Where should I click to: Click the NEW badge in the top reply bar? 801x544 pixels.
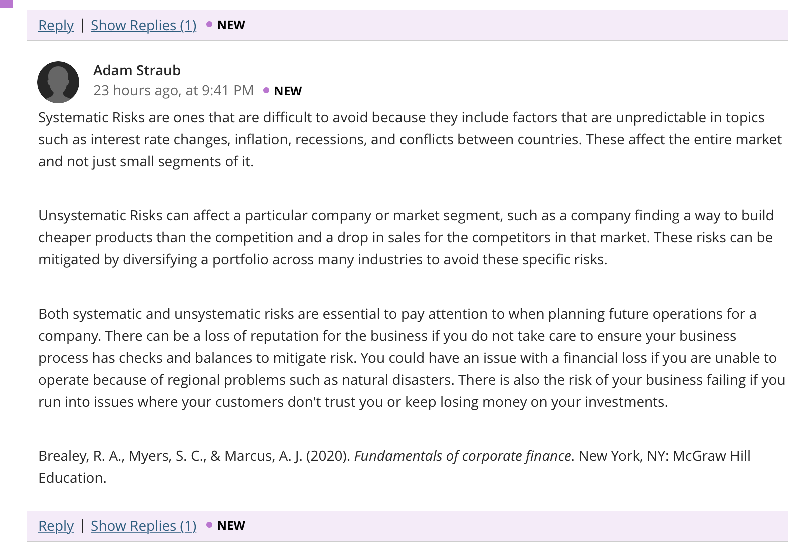click(231, 25)
